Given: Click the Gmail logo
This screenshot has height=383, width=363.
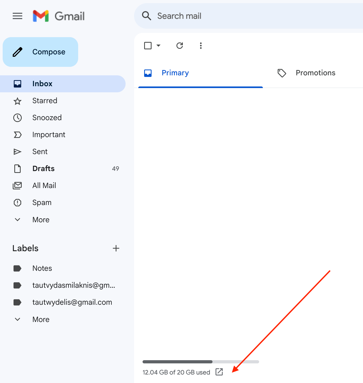Looking at the screenshot, I should coord(59,16).
